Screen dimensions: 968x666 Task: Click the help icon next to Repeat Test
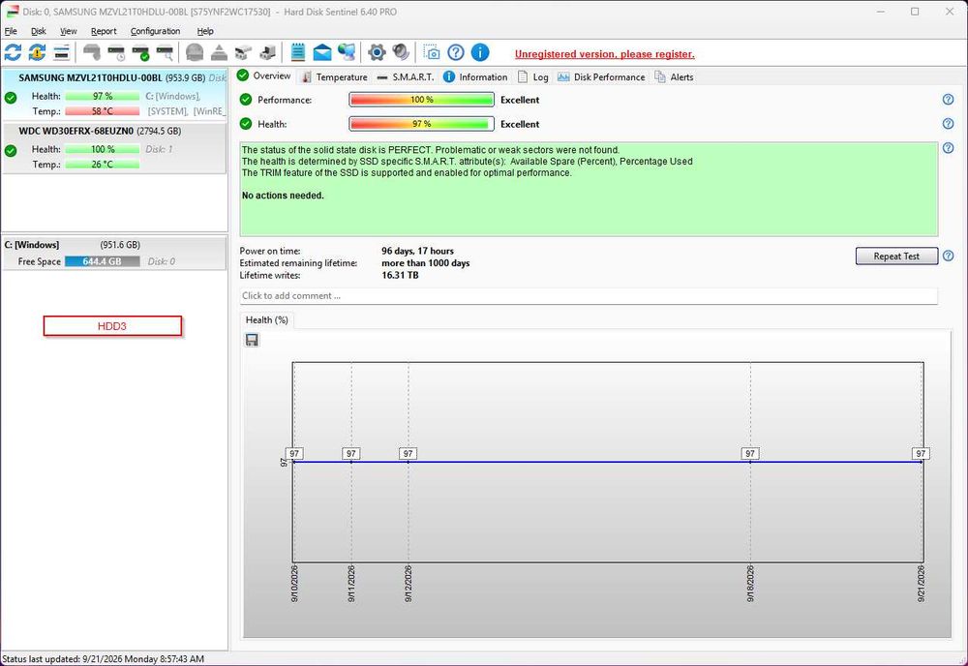tap(949, 256)
